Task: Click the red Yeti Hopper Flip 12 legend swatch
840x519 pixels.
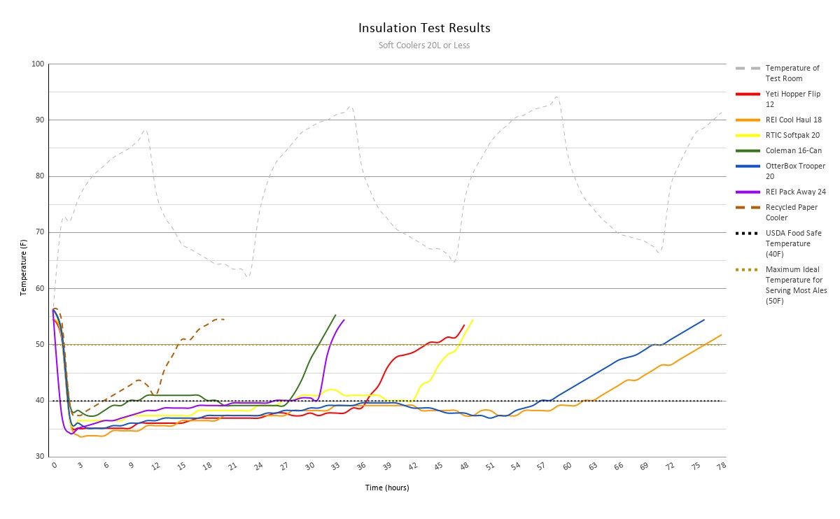Action: click(747, 94)
